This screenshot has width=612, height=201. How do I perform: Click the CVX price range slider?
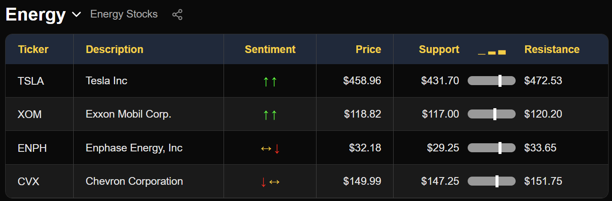click(x=491, y=181)
